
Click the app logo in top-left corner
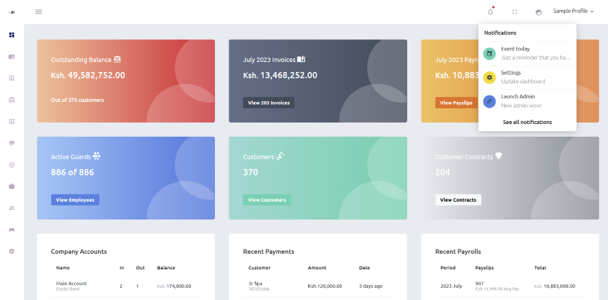(11, 12)
